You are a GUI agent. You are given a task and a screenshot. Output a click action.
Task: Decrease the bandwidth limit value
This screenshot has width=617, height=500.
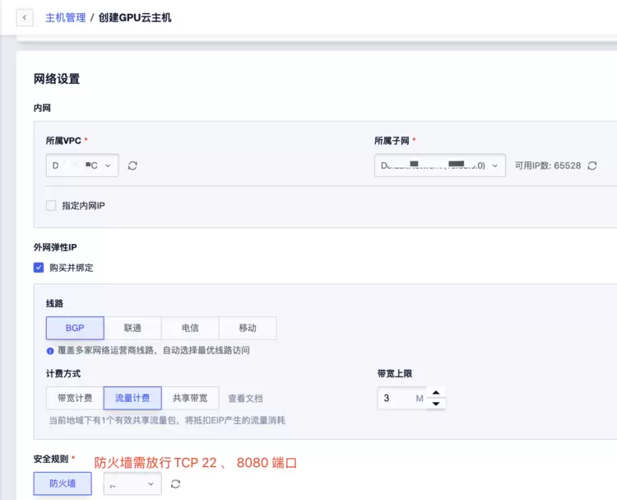(437, 404)
